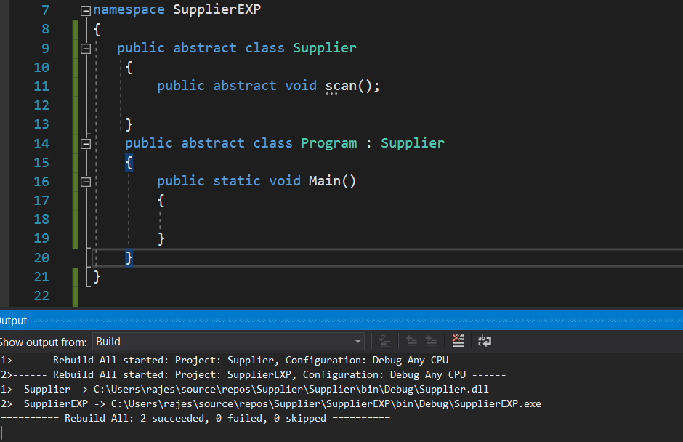The image size is (683, 442).
Task: Go to previous message in Output
Action: 412,341
